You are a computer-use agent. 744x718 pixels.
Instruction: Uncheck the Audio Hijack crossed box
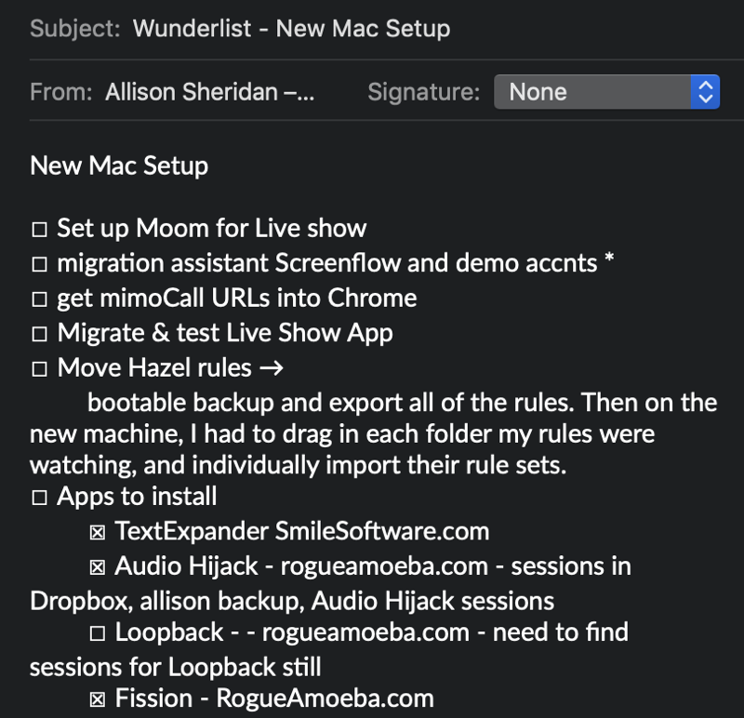[97, 567]
